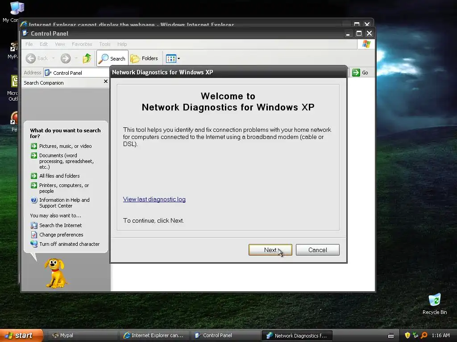Click help icon beside Information in Help
Screen dimensions: 457x342
34,200
